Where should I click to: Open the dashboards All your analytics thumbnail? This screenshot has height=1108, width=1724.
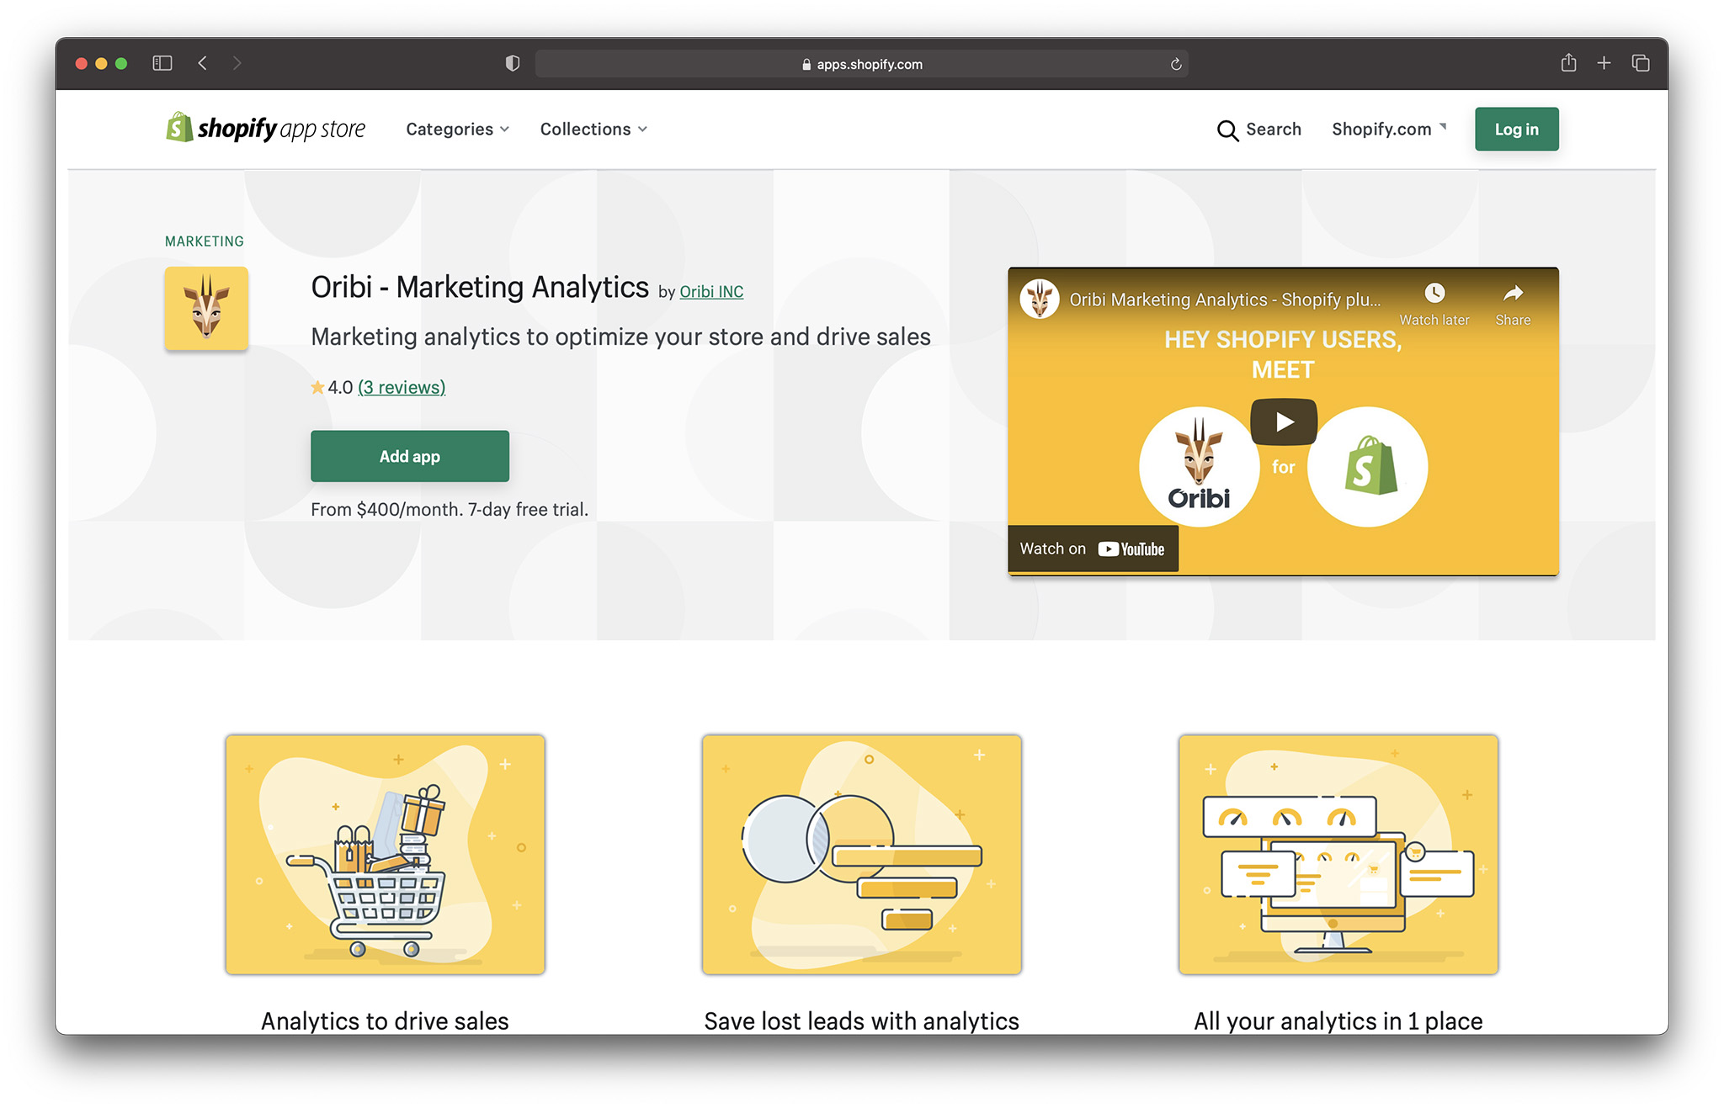coord(1338,854)
